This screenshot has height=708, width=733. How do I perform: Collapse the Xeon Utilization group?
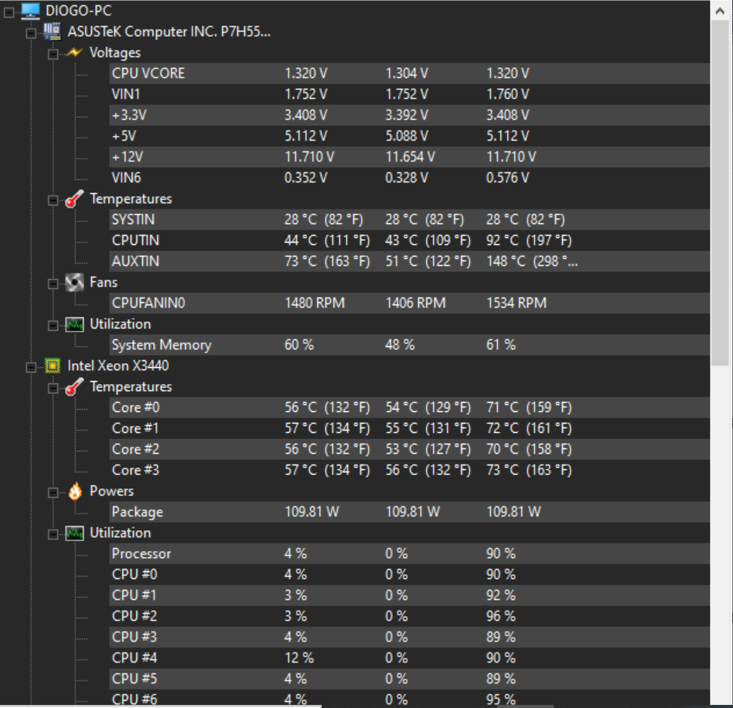coord(53,535)
